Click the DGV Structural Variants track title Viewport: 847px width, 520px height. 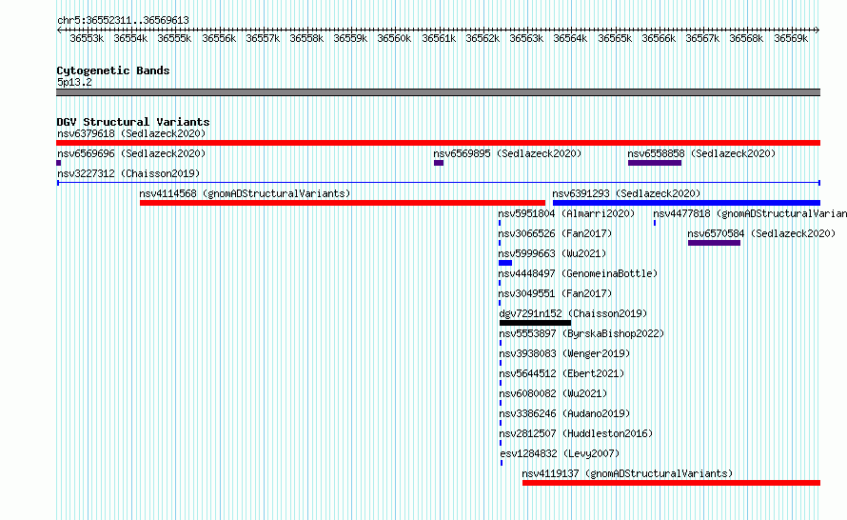133,122
